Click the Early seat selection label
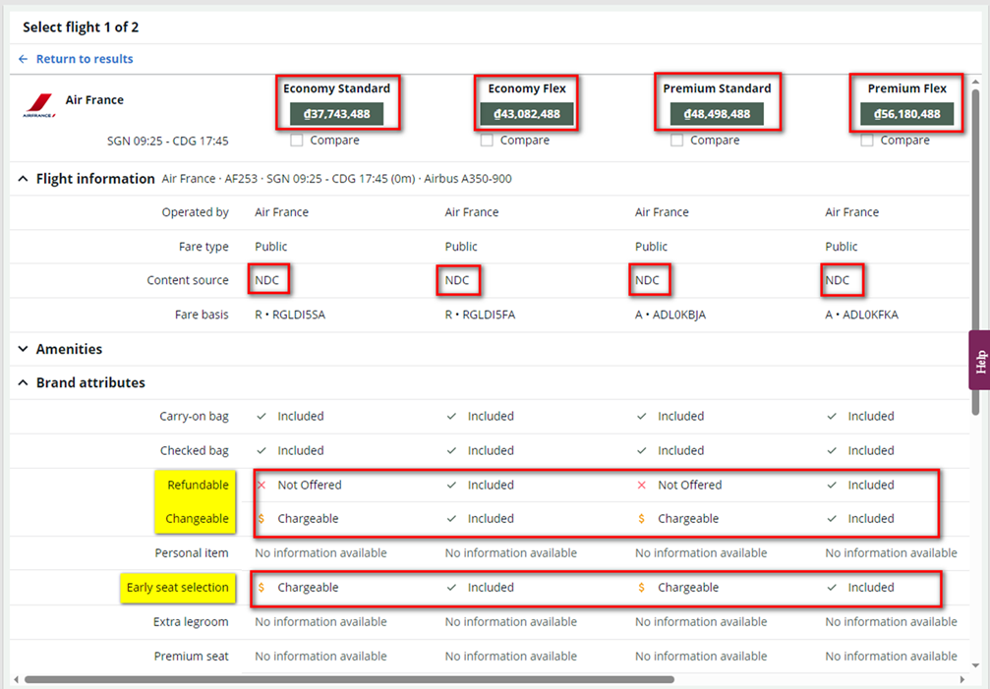 click(x=177, y=588)
